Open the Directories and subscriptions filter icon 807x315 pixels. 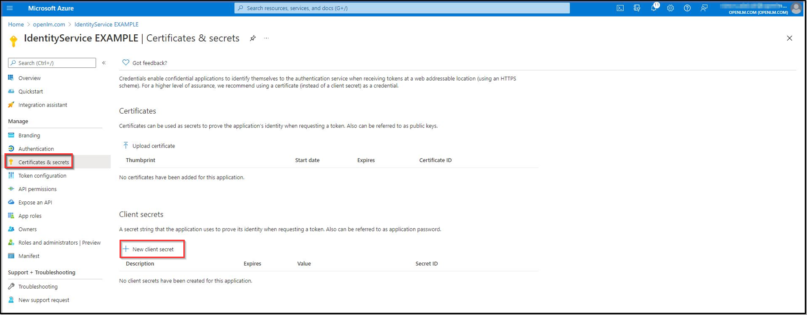click(637, 8)
